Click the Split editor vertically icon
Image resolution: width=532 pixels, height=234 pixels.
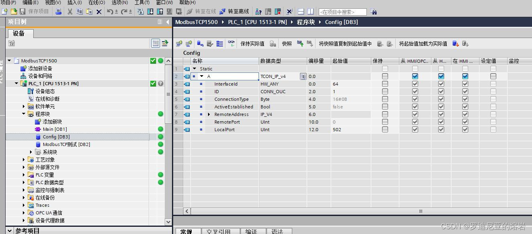[x=310, y=12]
